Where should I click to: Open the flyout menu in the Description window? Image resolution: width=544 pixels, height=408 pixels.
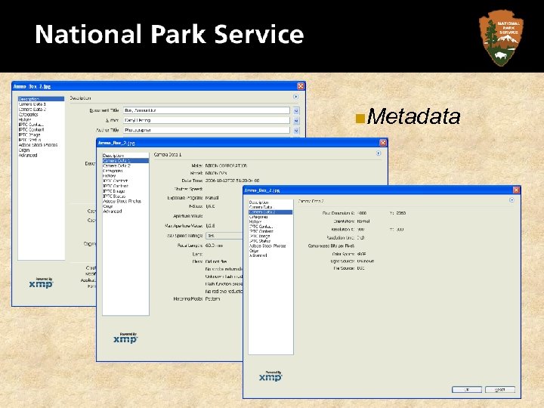(295, 97)
